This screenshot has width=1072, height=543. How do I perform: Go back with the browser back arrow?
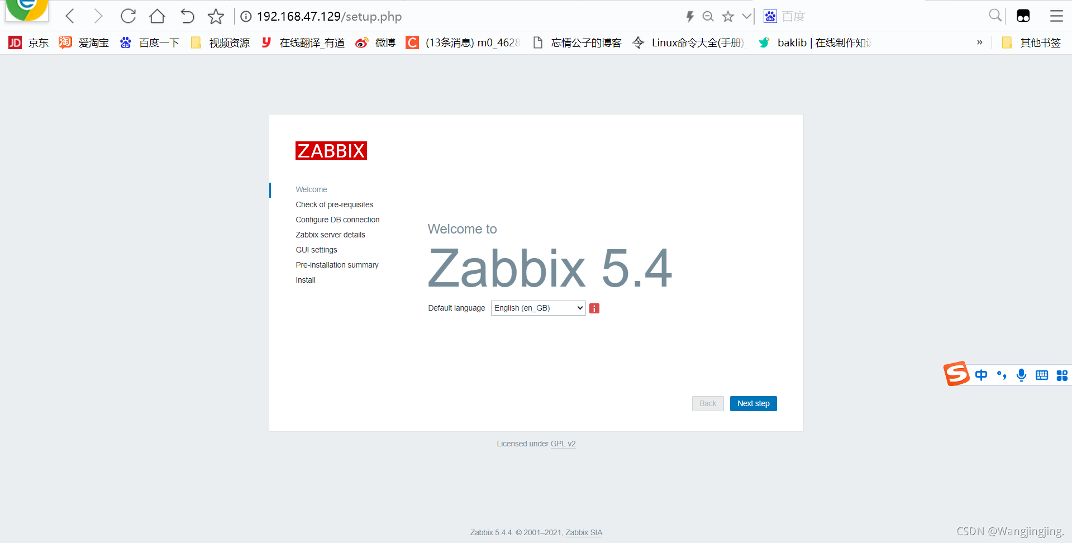pos(70,16)
